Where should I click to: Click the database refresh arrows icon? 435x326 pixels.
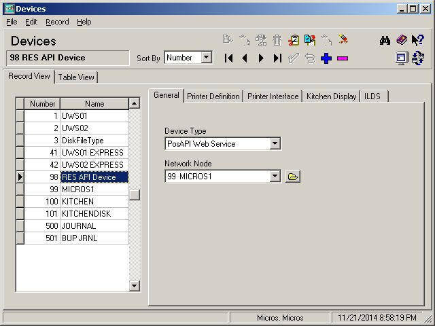418,58
